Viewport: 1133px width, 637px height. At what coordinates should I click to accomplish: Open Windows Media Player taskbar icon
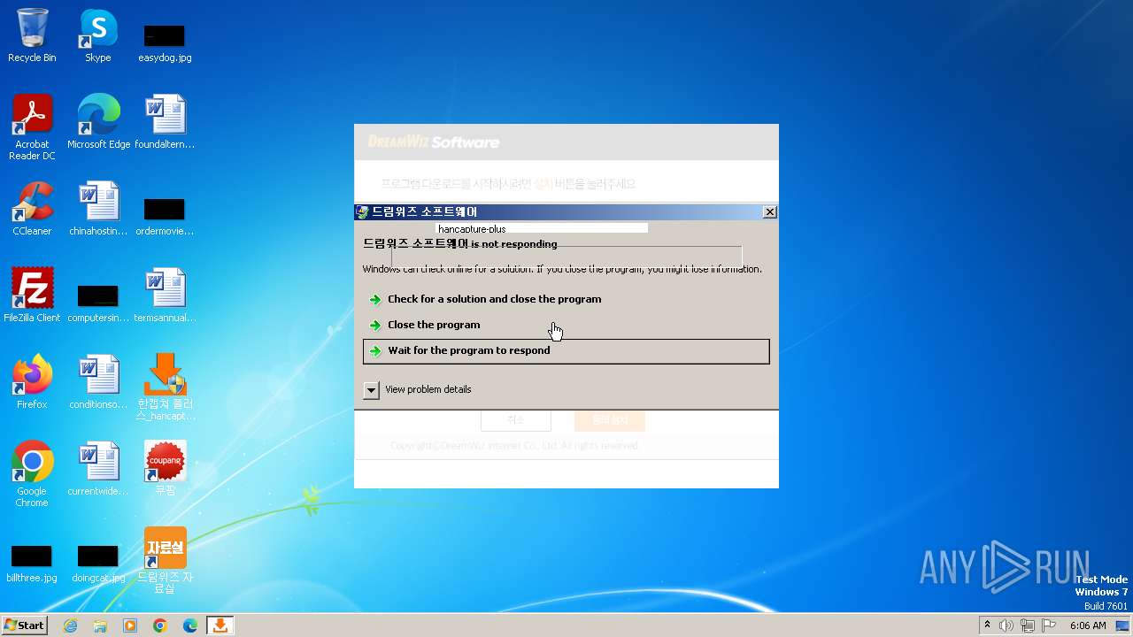[130, 625]
